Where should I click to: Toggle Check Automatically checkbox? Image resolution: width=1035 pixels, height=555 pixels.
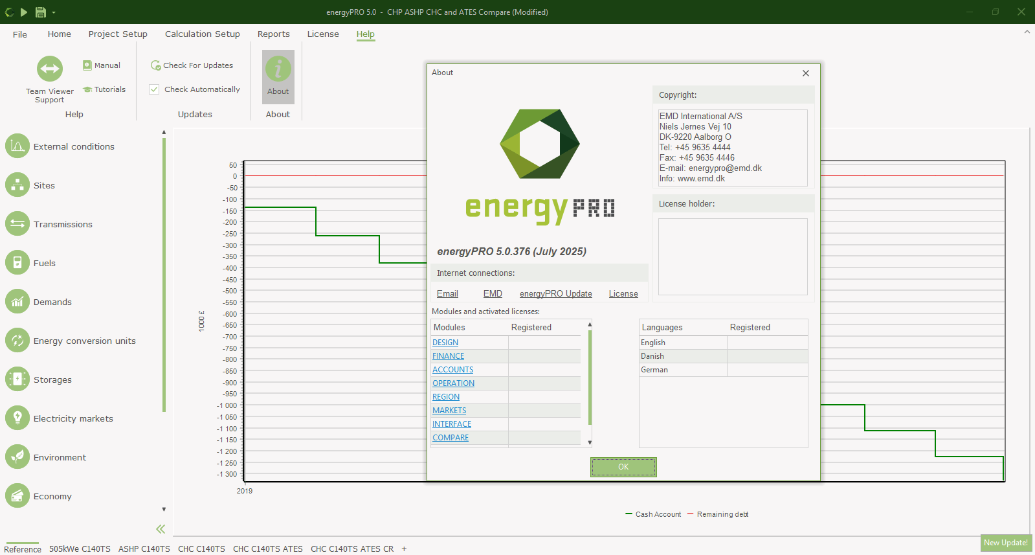click(x=154, y=89)
